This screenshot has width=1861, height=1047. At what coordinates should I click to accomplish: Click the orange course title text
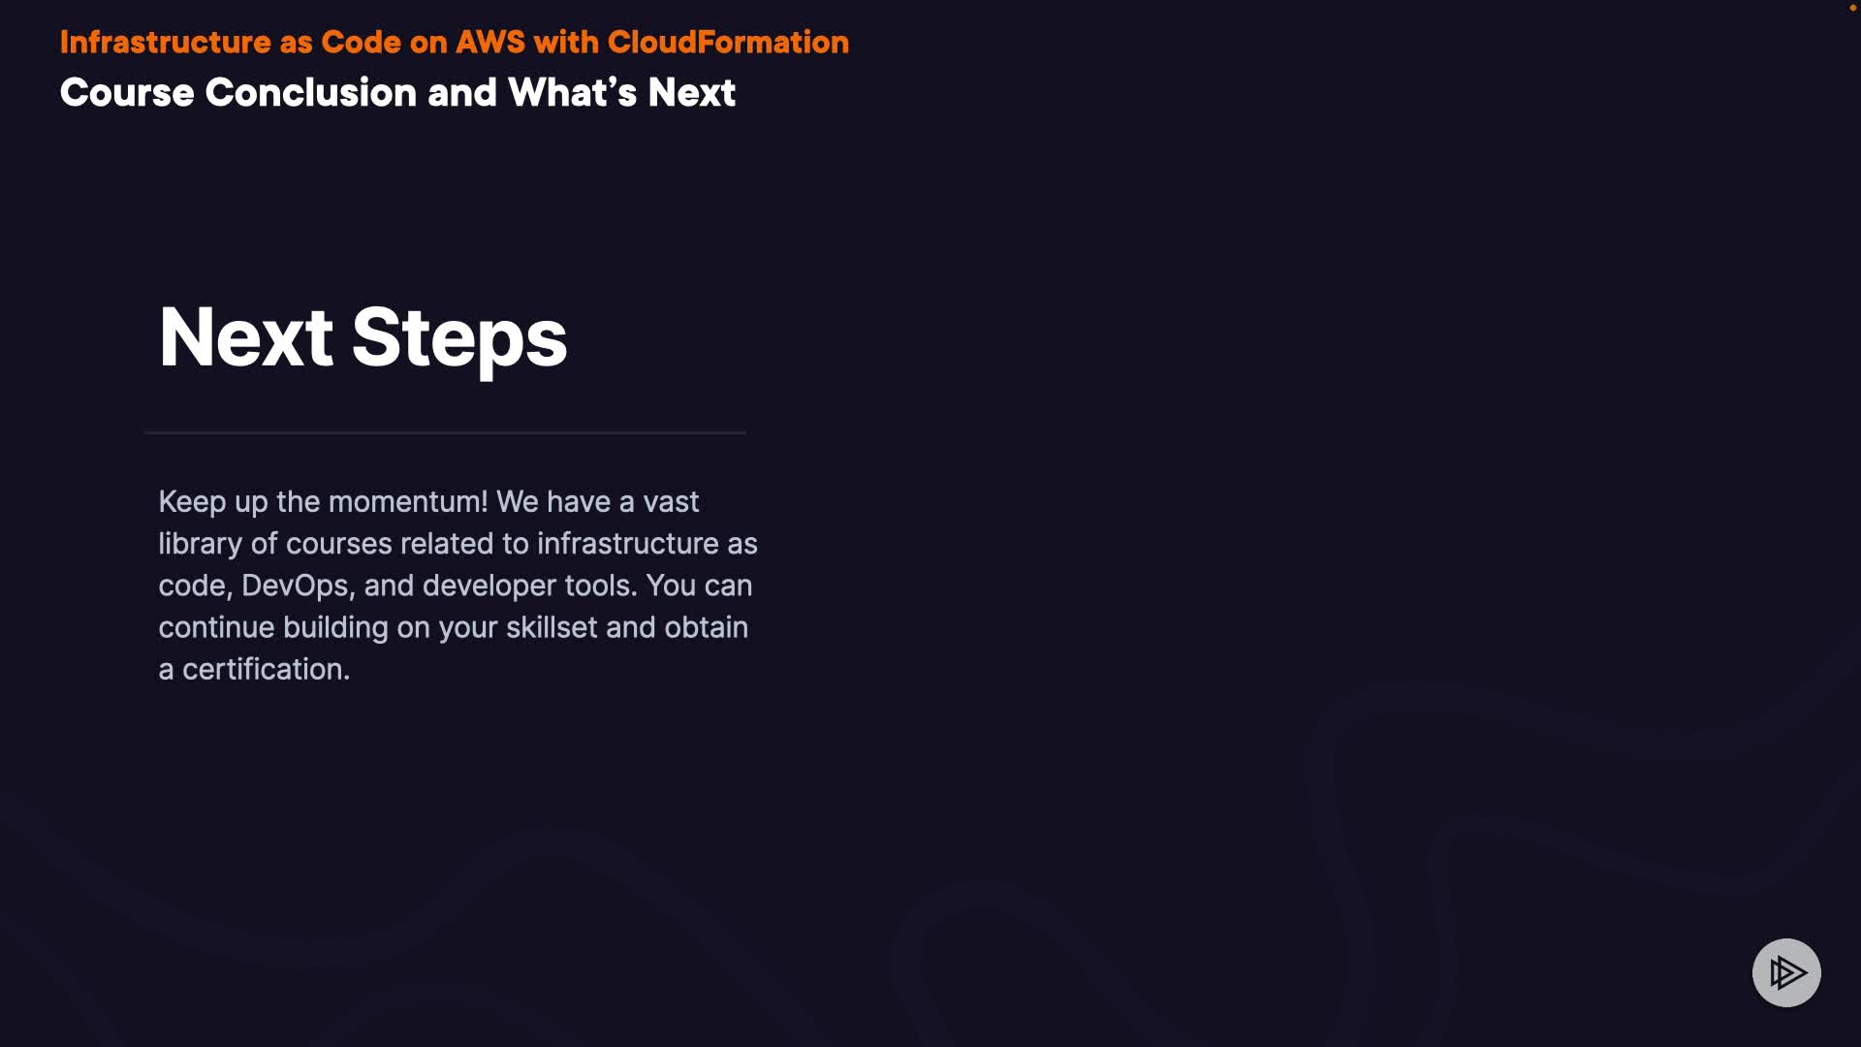click(x=454, y=43)
